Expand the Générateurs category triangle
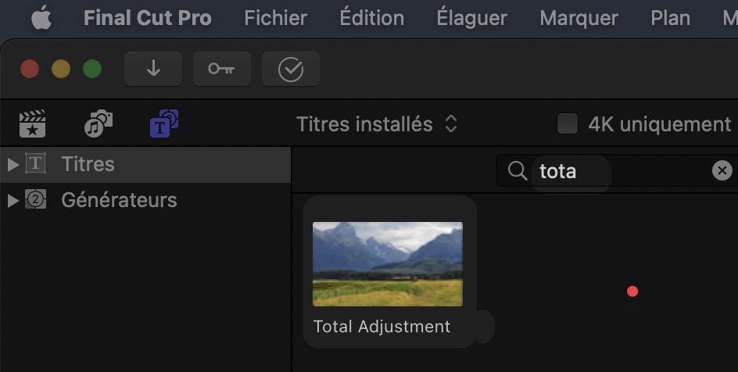 [x=12, y=200]
